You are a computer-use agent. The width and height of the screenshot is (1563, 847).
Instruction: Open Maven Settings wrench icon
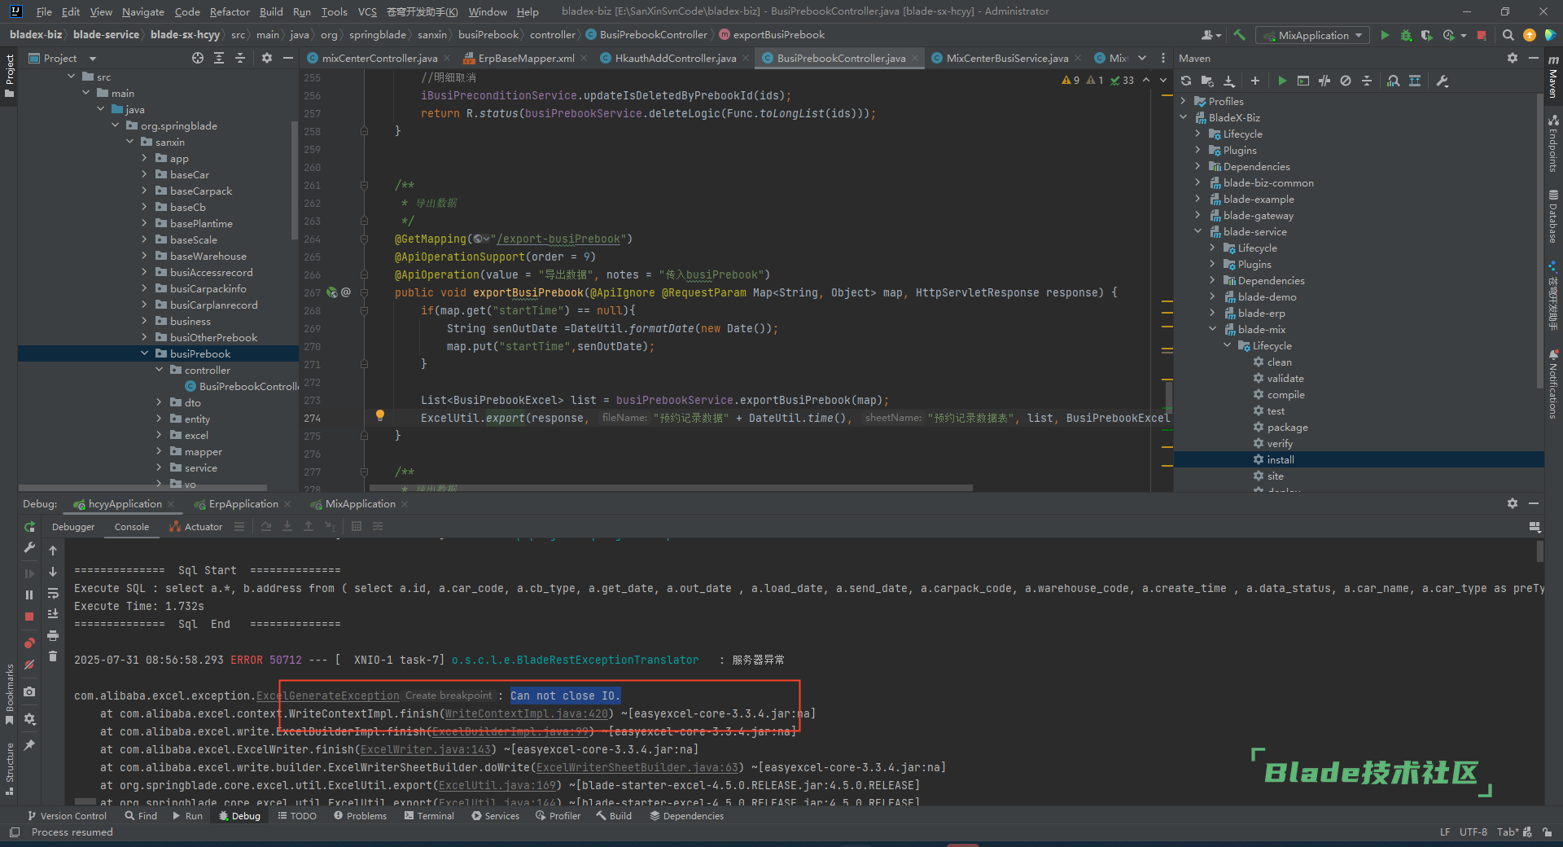[1443, 81]
